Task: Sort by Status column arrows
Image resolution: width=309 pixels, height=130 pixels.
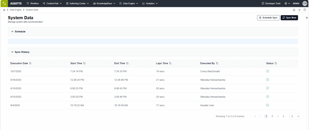Action: (x=276, y=63)
